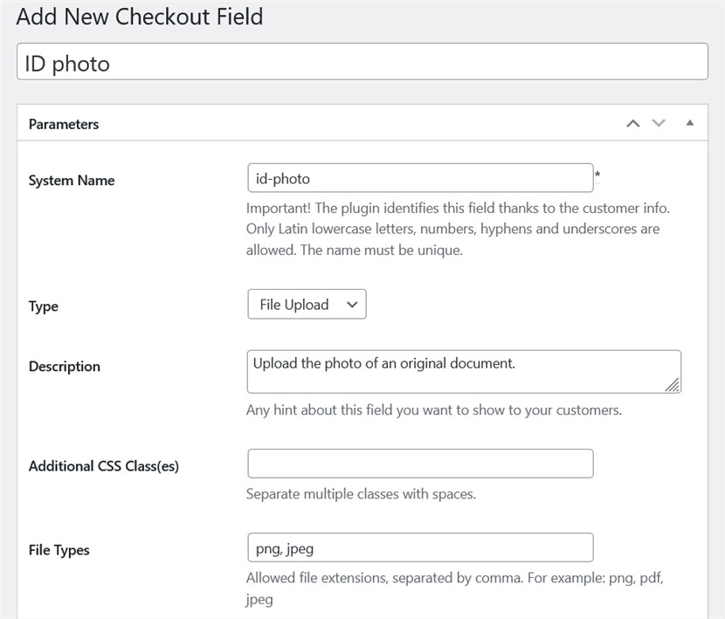Viewport: 725px width, 619px height.
Task: Click the System Name label
Action: 72,181
